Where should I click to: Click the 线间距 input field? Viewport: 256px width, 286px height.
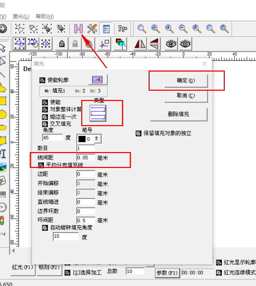[x=86, y=158]
